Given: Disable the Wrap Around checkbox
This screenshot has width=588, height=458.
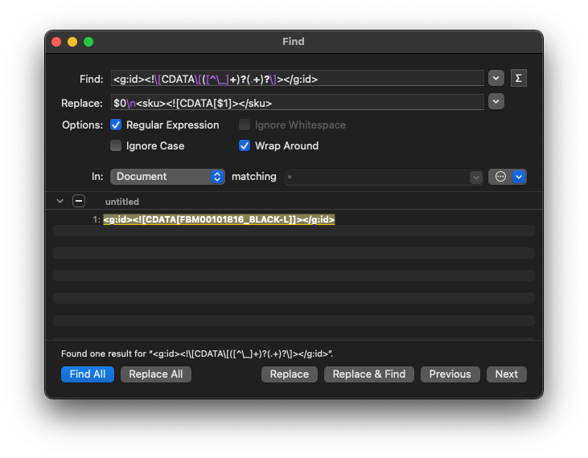Looking at the screenshot, I should pos(245,145).
